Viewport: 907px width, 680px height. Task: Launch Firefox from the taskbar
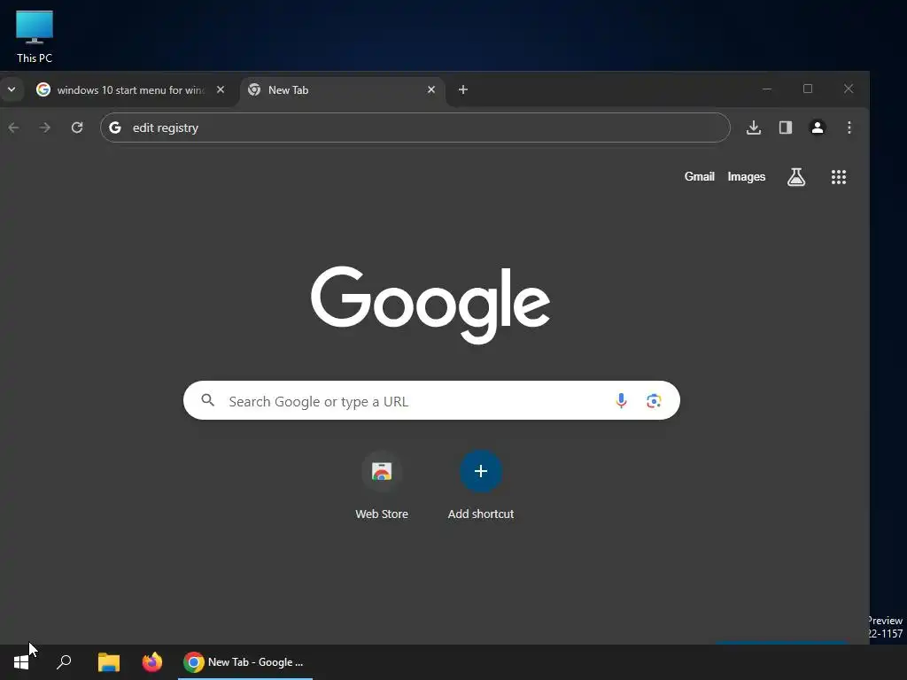pyautogui.click(x=152, y=662)
